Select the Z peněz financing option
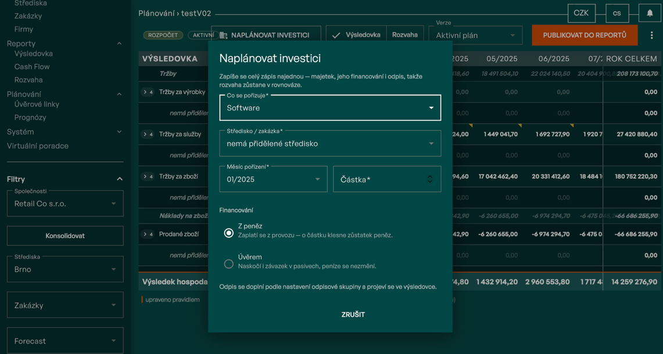 click(x=229, y=233)
